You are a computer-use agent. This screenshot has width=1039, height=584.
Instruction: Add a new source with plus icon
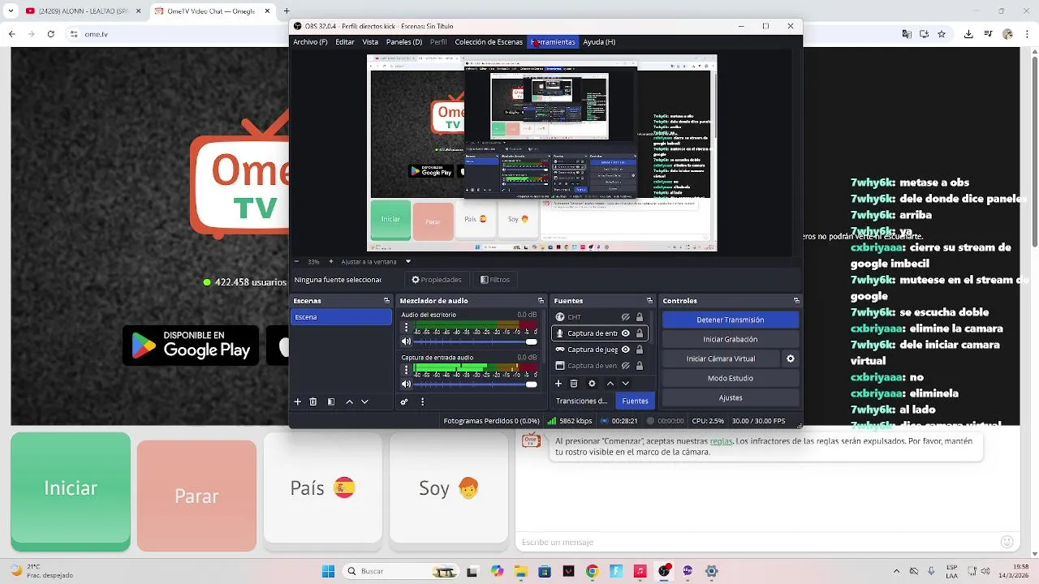[x=558, y=384]
